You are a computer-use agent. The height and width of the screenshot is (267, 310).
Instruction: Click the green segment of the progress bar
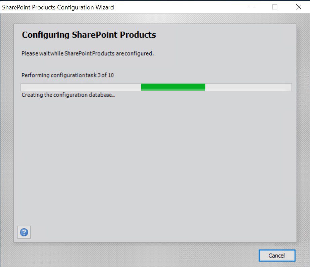(x=173, y=87)
